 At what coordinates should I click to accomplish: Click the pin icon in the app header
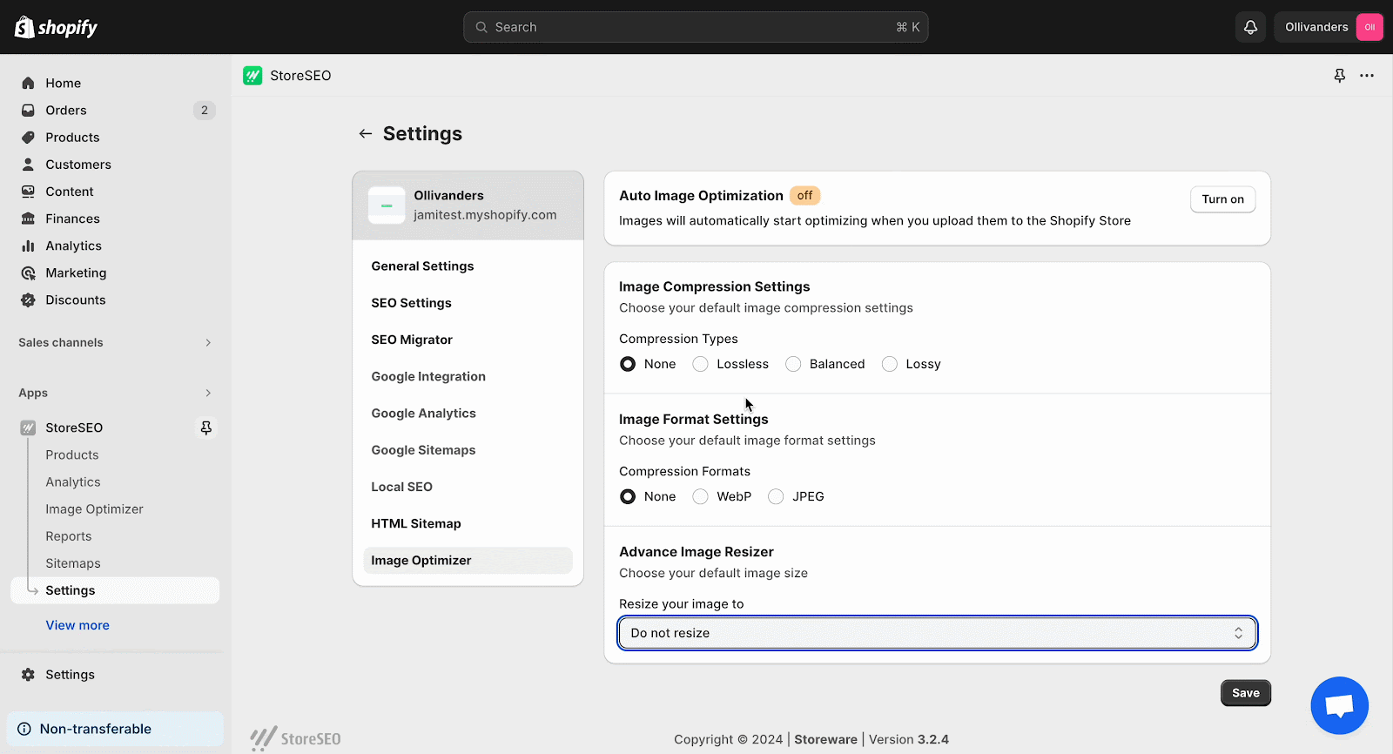1340,76
